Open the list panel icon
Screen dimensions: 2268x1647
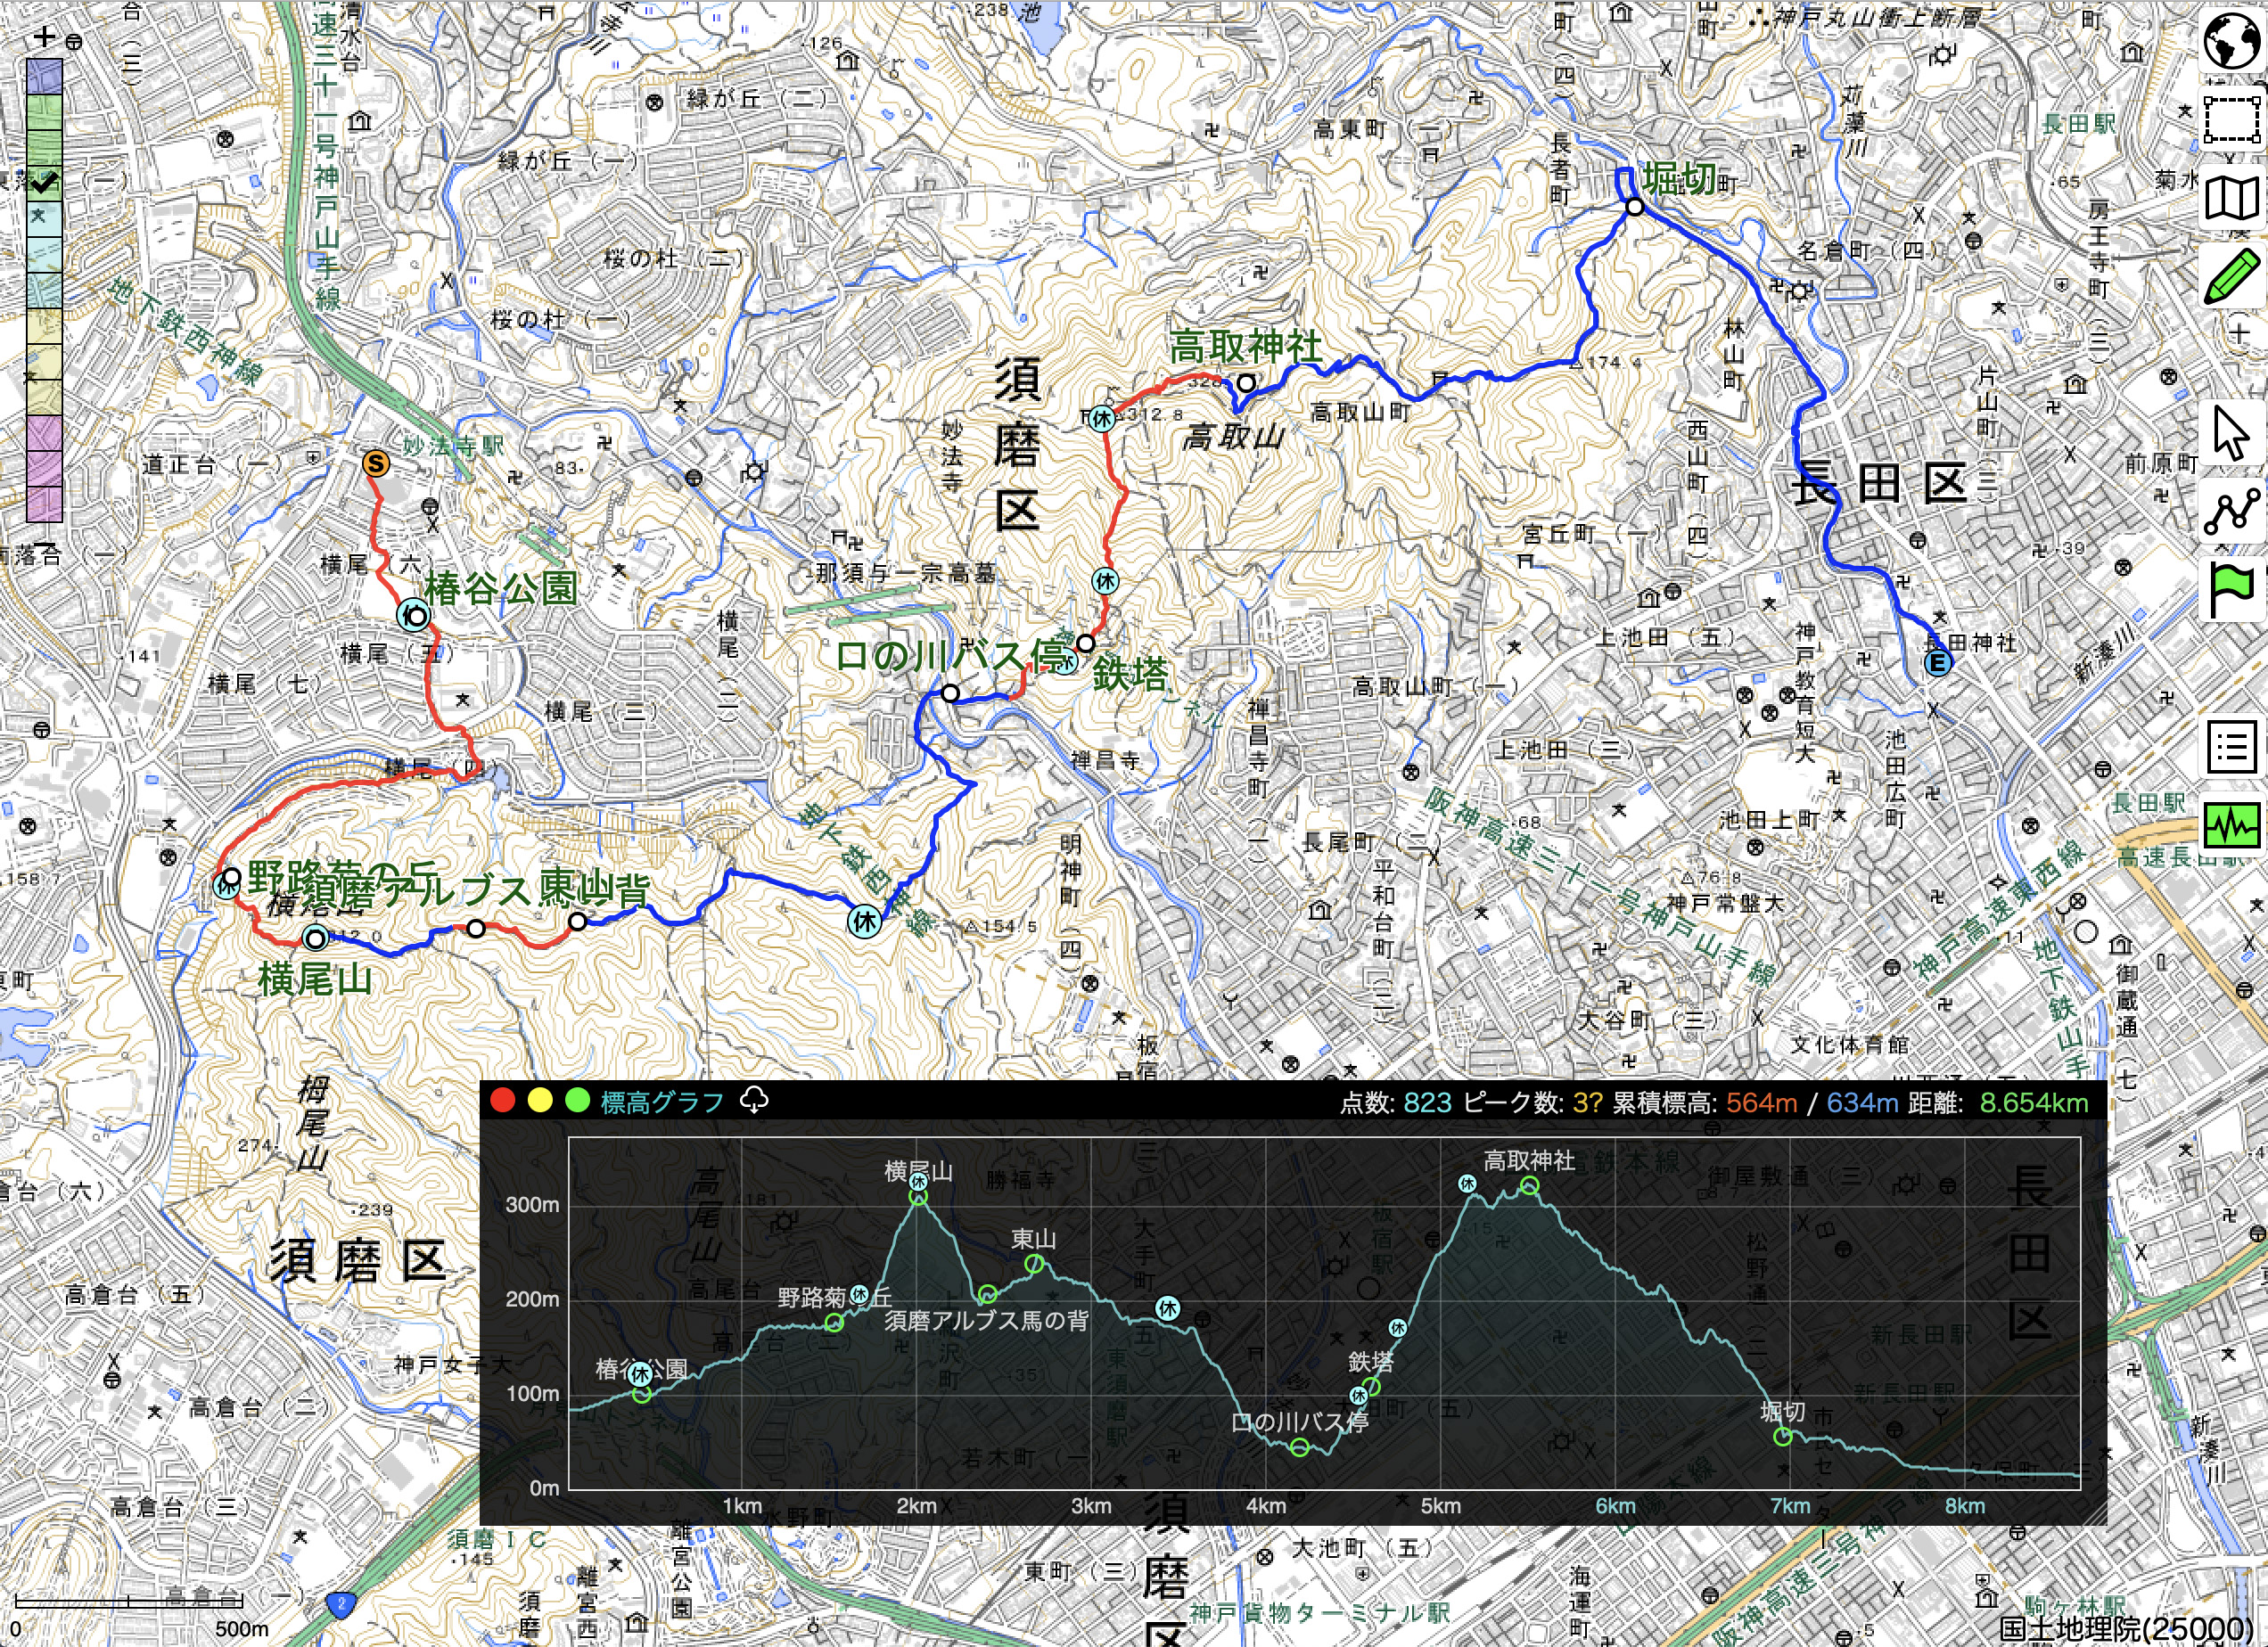point(2231,747)
